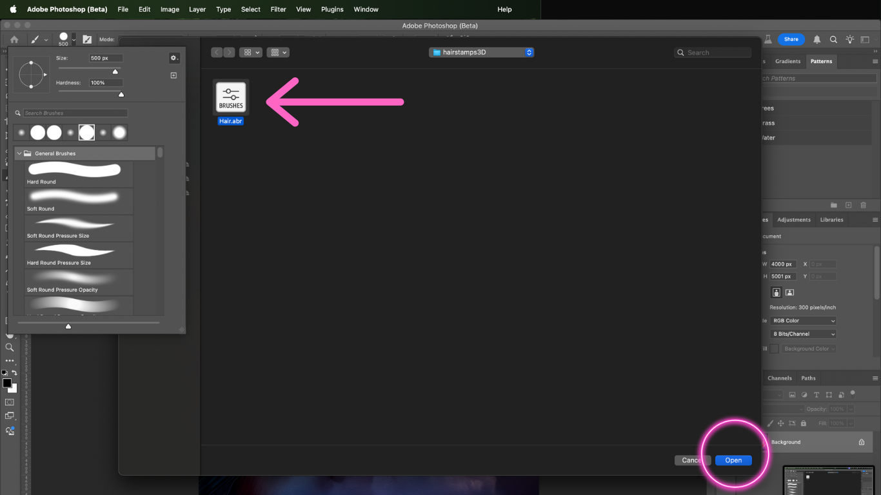Click the Share button

coord(791,39)
